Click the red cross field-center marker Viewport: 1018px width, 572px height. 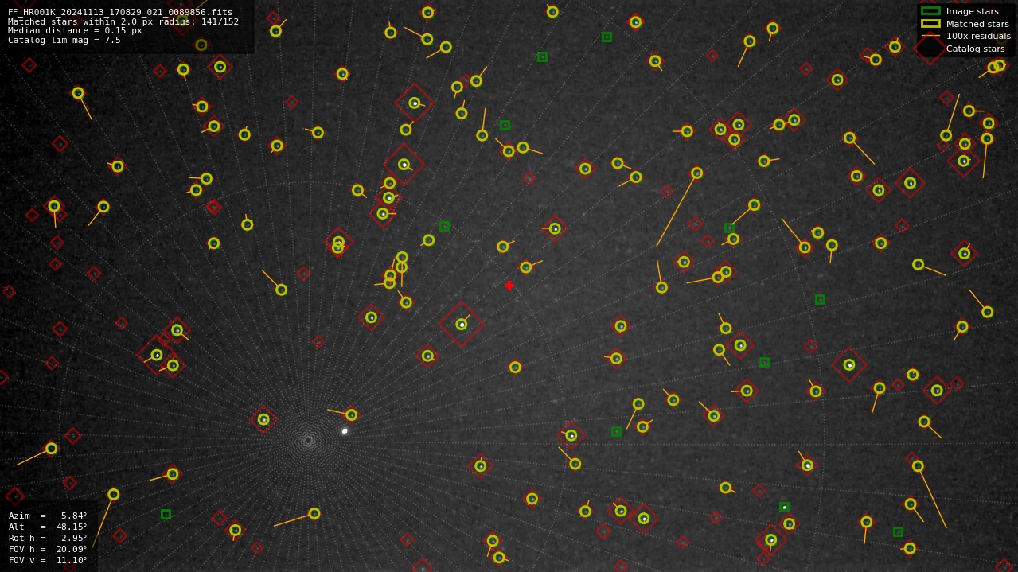(x=509, y=286)
